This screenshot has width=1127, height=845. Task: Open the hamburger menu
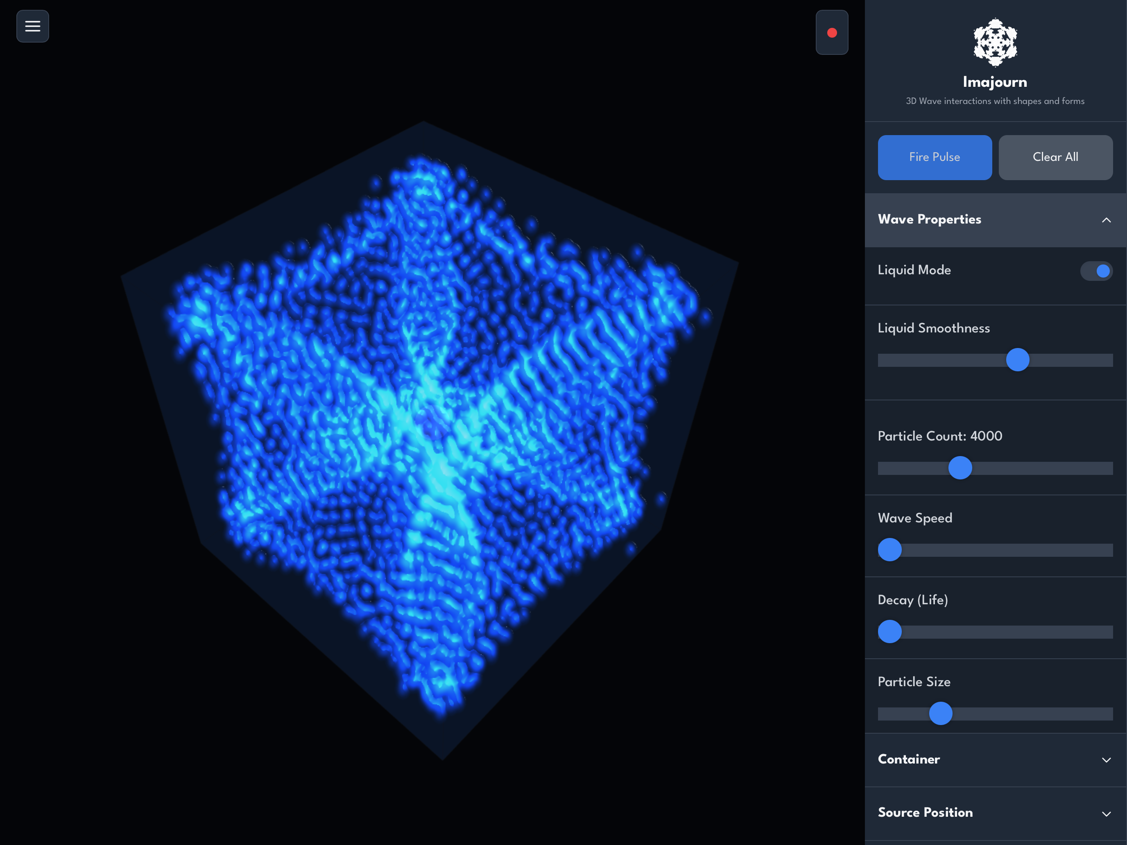click(33, 26)
